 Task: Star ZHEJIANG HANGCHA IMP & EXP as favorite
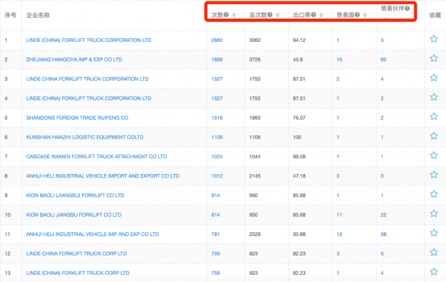point(434,58)
